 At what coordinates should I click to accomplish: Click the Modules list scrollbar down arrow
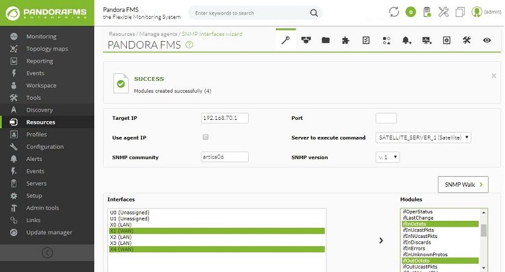(x=484, y=268)
